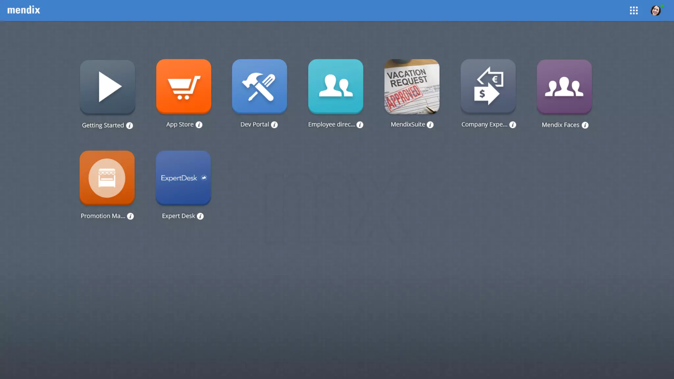The height and width of the screenshot is (379, 674).
Task: Open the Getting Started app tile
Action: tap(107, 87)
